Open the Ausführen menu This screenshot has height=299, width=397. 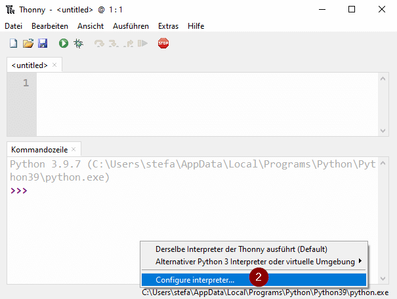[x=131, y=26]
